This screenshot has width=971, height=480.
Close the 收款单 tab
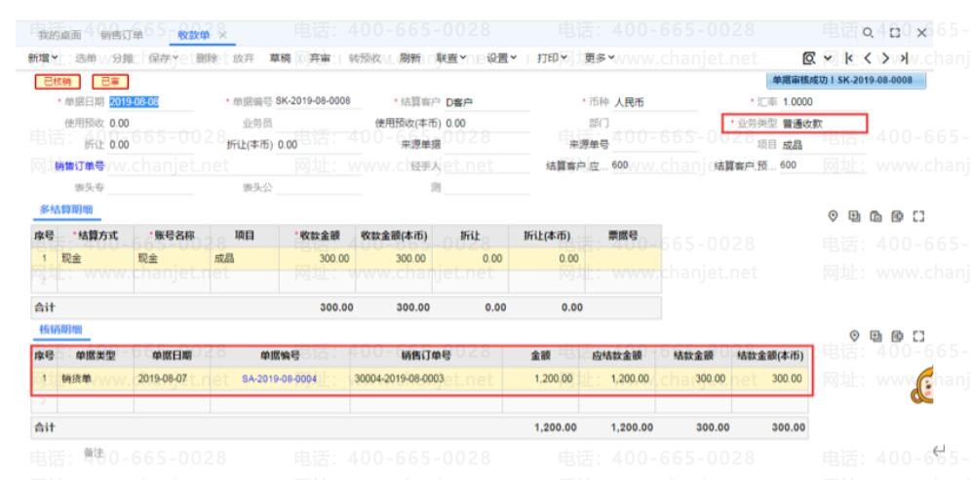223,35
